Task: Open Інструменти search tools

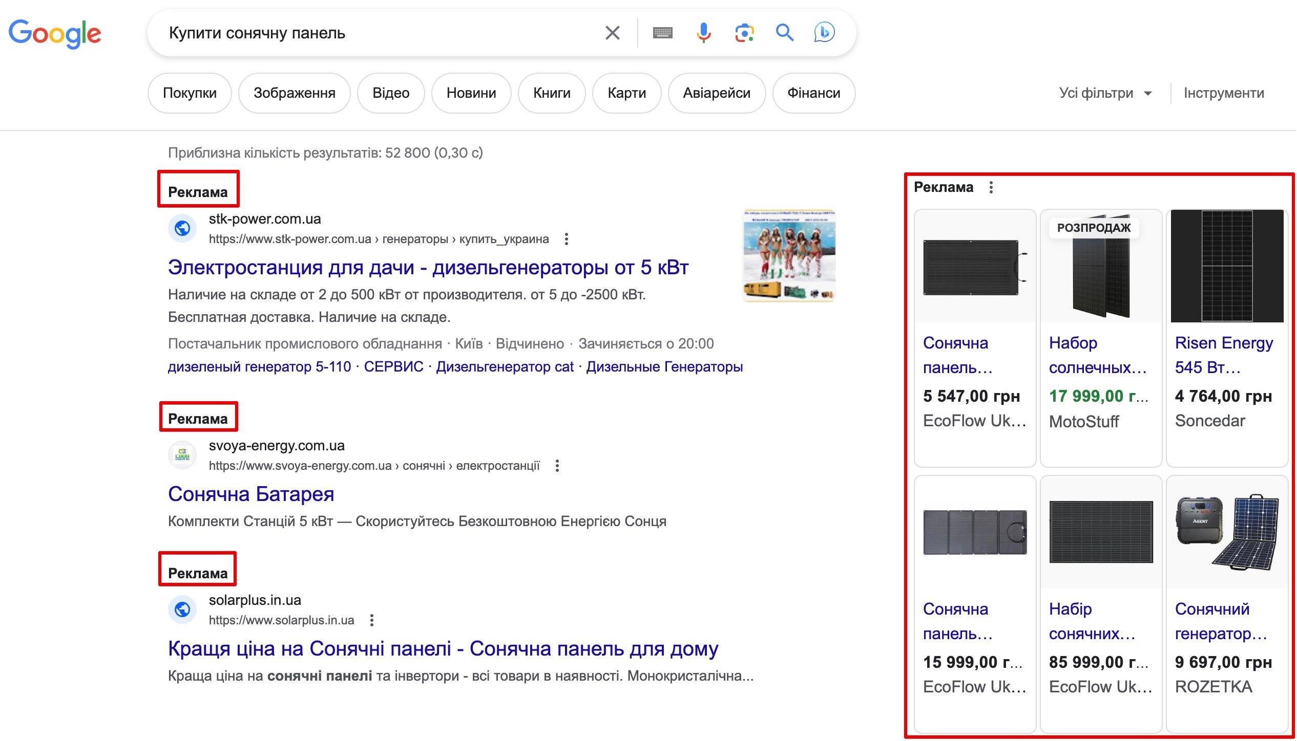Action: 1223,93
